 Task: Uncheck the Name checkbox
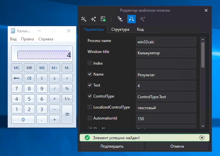tap(90, 74)
